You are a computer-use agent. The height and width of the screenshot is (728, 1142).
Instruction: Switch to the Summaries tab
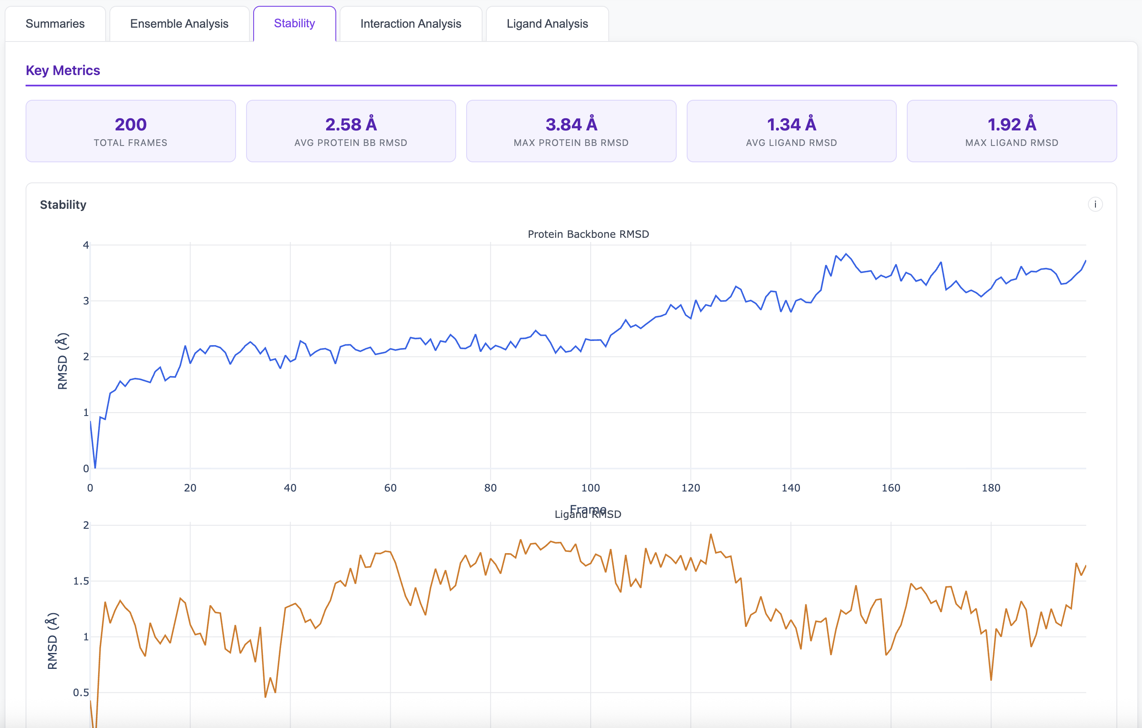point(55,23)
